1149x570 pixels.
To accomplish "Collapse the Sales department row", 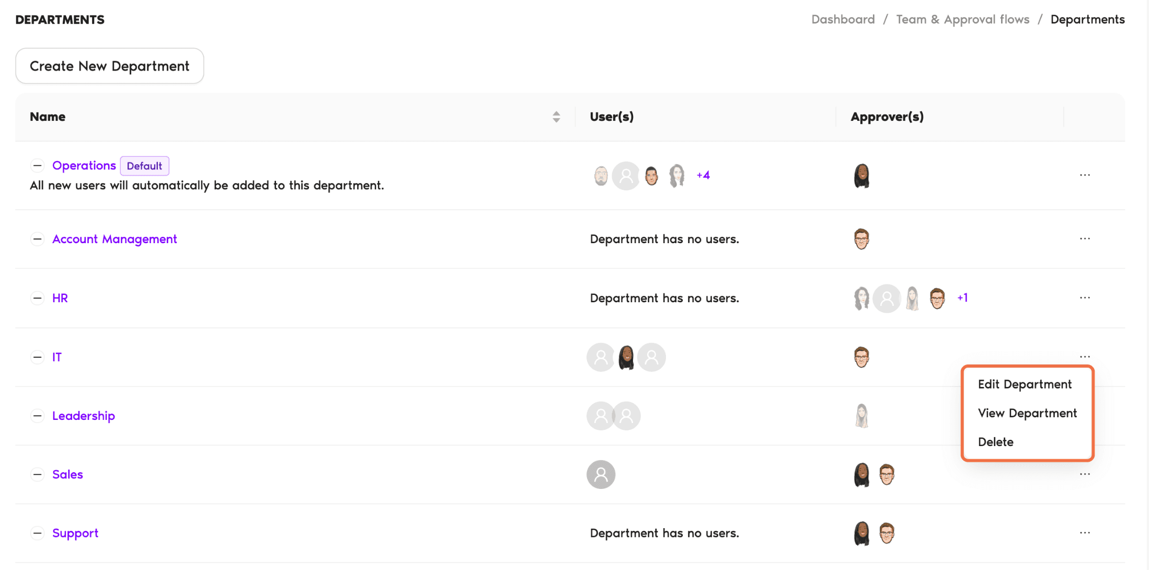I will [x=37, y=474].
